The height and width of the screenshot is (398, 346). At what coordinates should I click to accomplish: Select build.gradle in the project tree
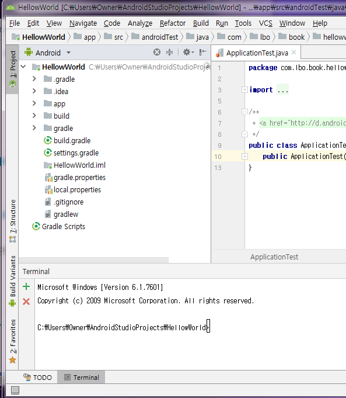click(x=72, y=140)
